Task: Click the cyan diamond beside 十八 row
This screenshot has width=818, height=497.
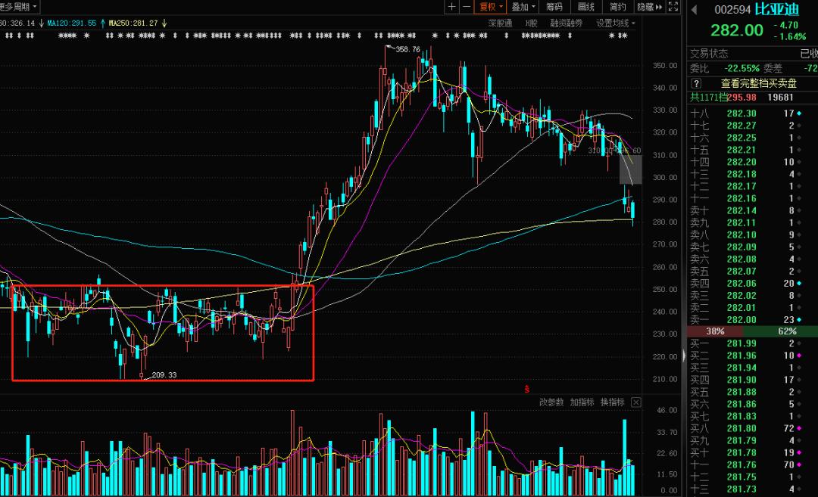Action: [799, 113]
